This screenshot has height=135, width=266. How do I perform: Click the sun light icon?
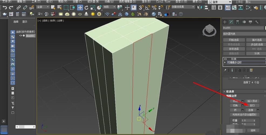(x=93, y=14)
